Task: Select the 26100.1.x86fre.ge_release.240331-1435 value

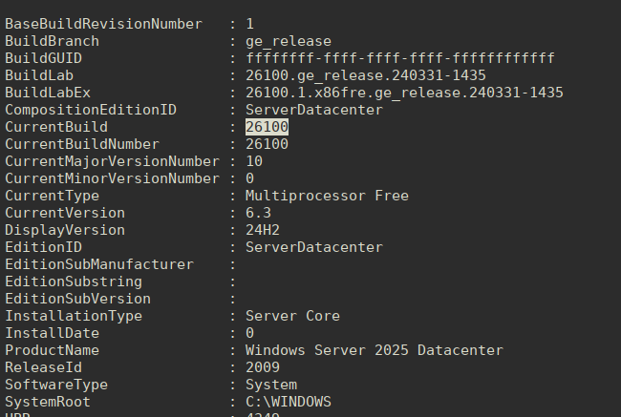Action: (404, 93)
